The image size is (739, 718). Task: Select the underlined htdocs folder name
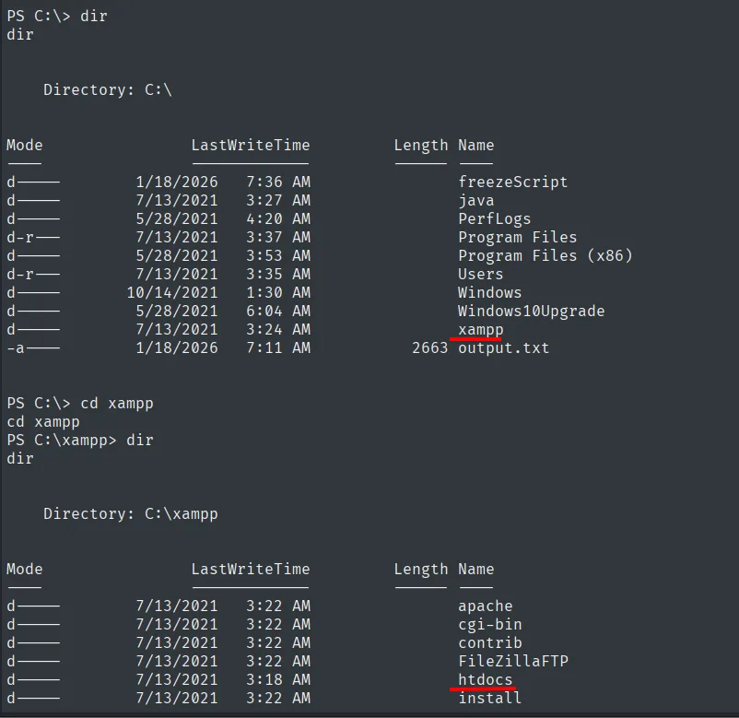pos(485,679)
